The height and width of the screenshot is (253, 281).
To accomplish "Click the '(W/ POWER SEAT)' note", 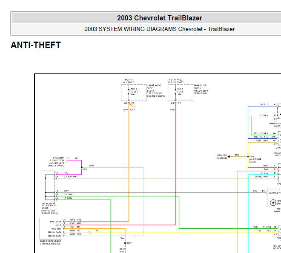I will click(255, 160).
